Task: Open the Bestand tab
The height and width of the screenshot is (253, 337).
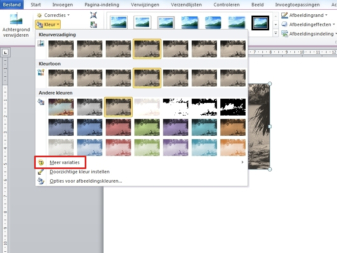Action: tap(12, 5)
